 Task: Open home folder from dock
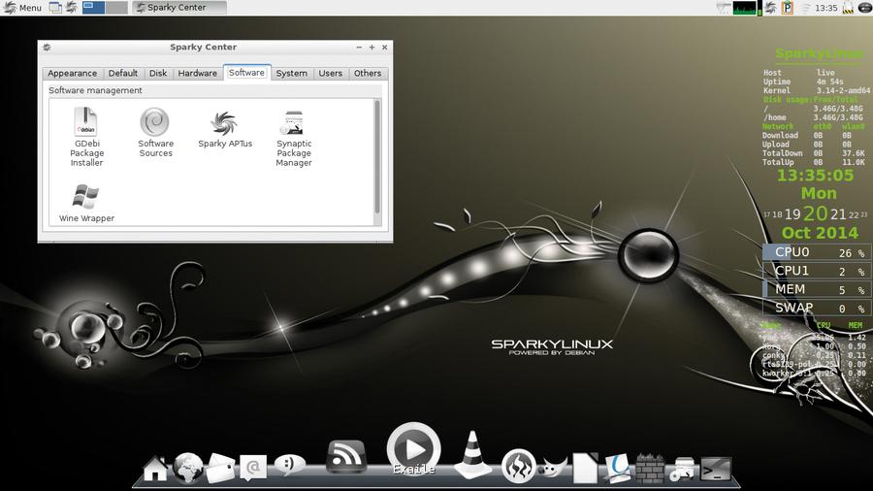coord(155,468)
